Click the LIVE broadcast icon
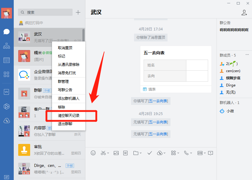This screenshot has height=180, width=252. click(200, 153)
